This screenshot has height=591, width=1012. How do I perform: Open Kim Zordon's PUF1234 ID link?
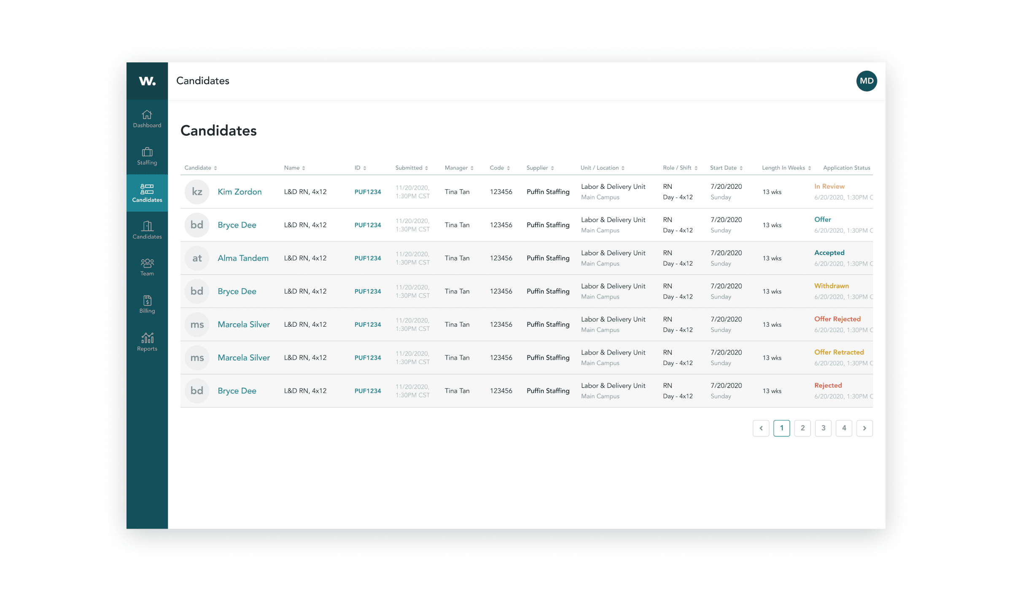(x=367, y=192)
